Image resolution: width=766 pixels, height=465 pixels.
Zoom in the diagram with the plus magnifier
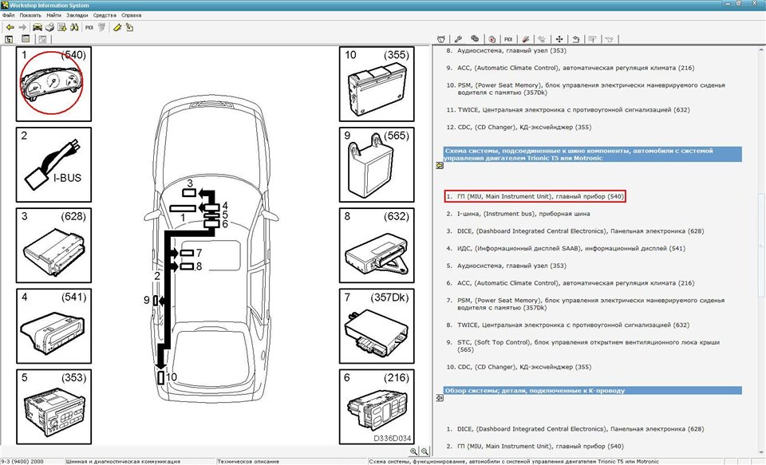coord(413,451)
